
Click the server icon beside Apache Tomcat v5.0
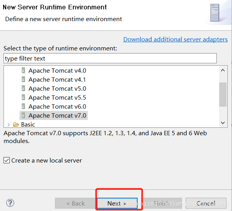[x=23, y=88]
